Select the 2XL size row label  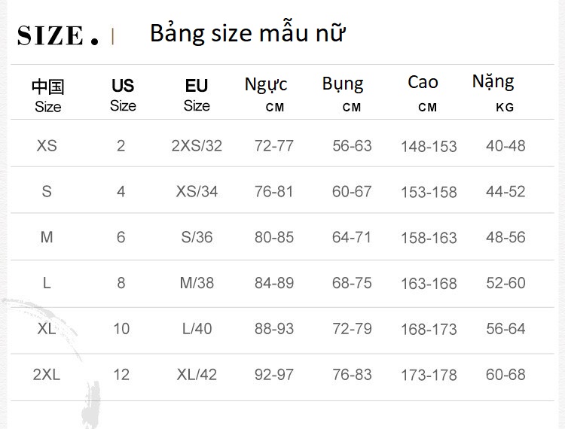pyautogui.click(x=47, y=375)
